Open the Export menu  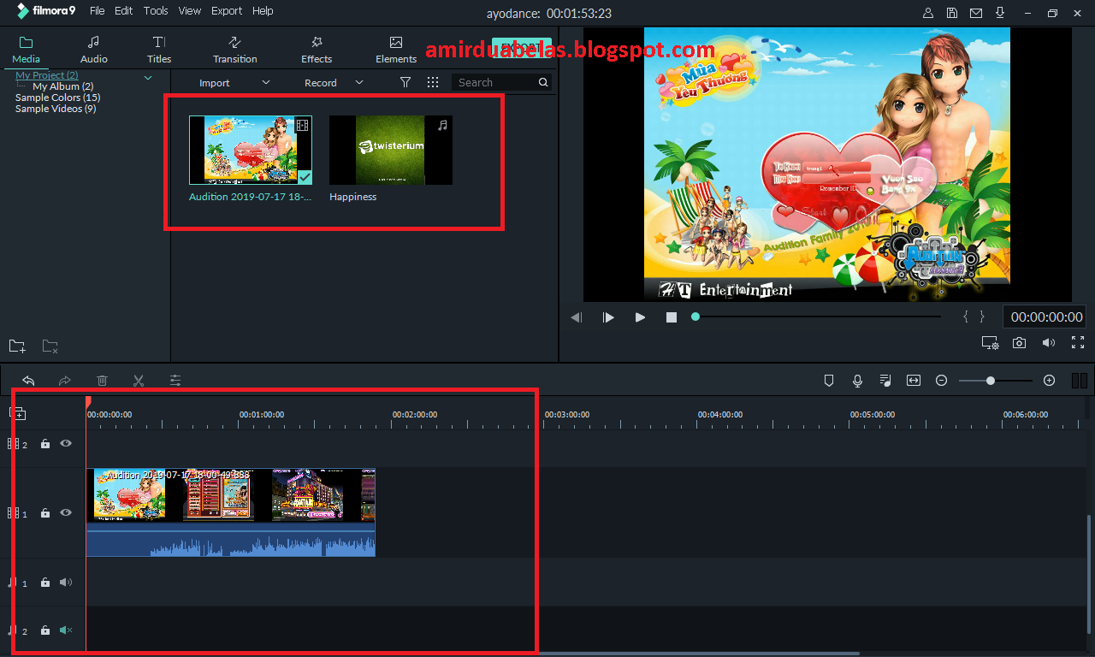[227, 11]
